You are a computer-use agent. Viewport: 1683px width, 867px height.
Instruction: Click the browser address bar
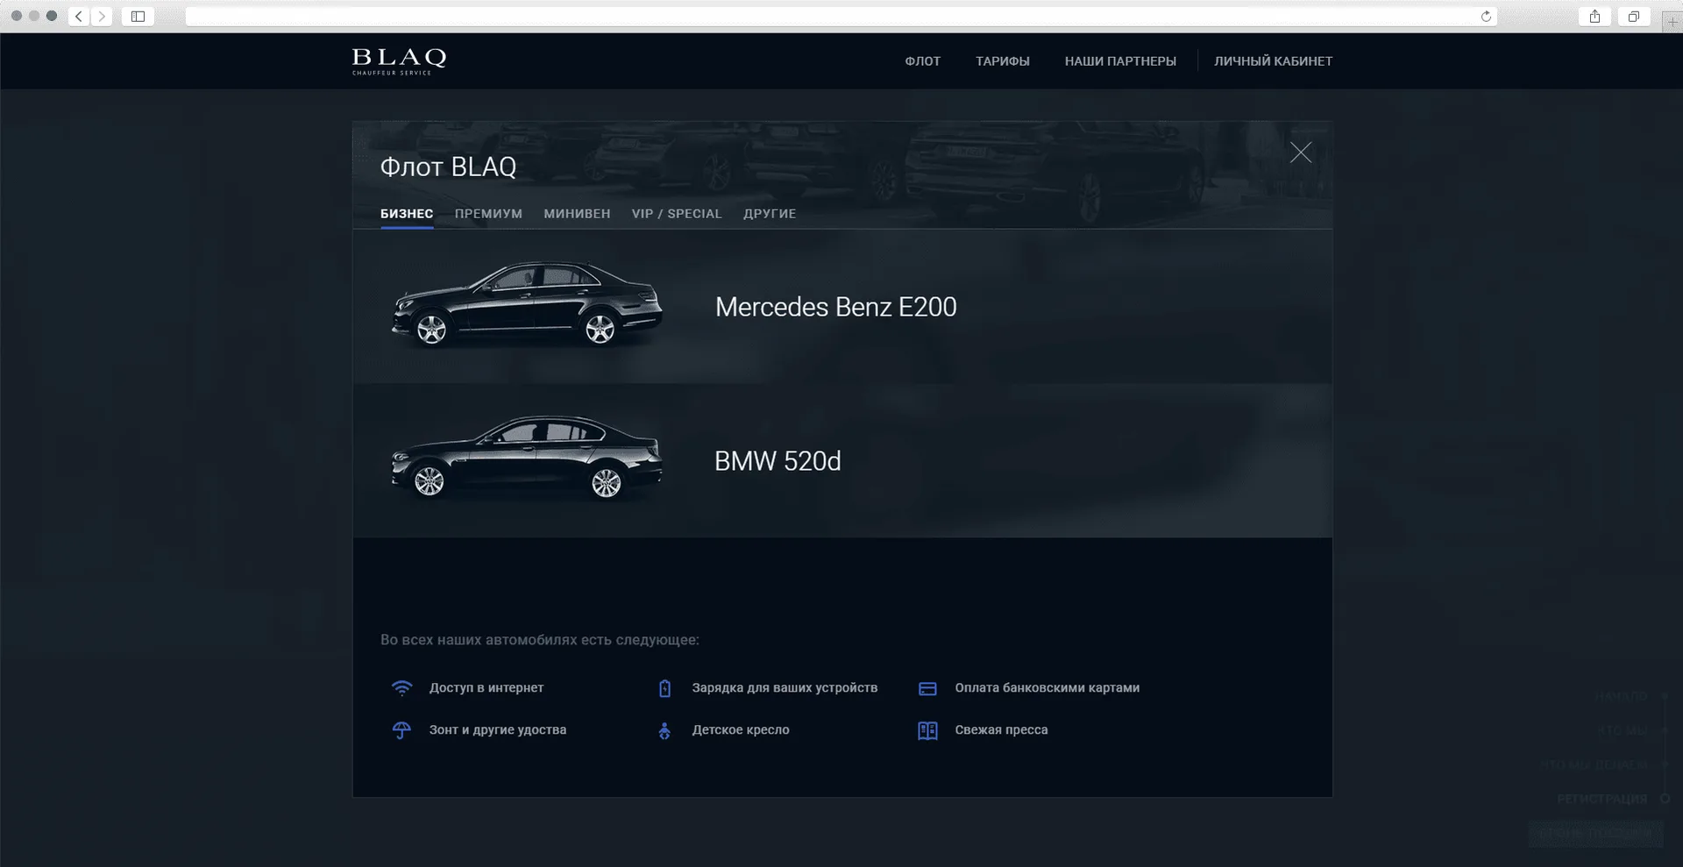841,17
